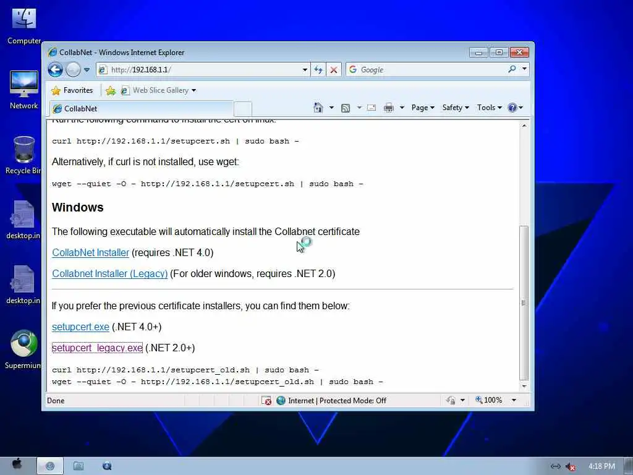633x475 pixels.
Task: Expand the address bar URL history dropdown
Action: pos(305,70)
